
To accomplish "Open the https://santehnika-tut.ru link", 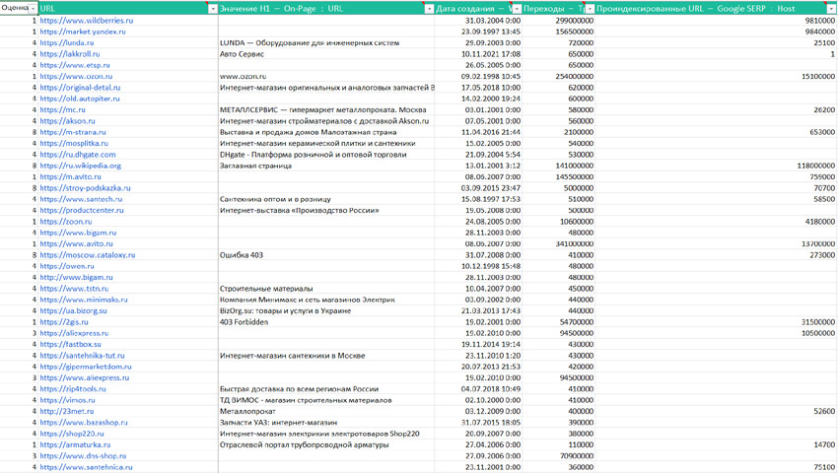I will [82, 356].
